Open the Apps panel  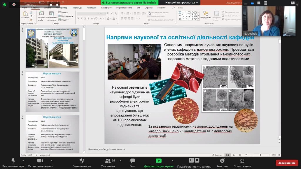pyautogui.click(x=242, y=163)
